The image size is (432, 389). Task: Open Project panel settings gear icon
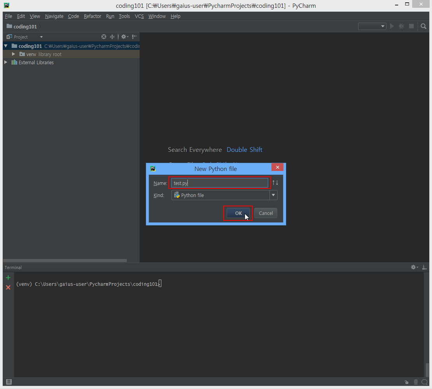tap(123, 36)
